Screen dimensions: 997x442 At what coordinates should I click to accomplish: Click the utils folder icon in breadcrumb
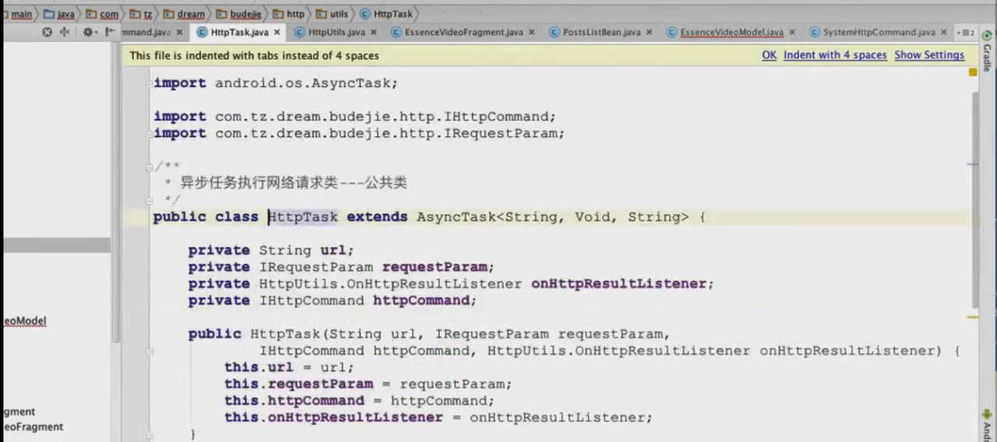click(x=322, y=14)
